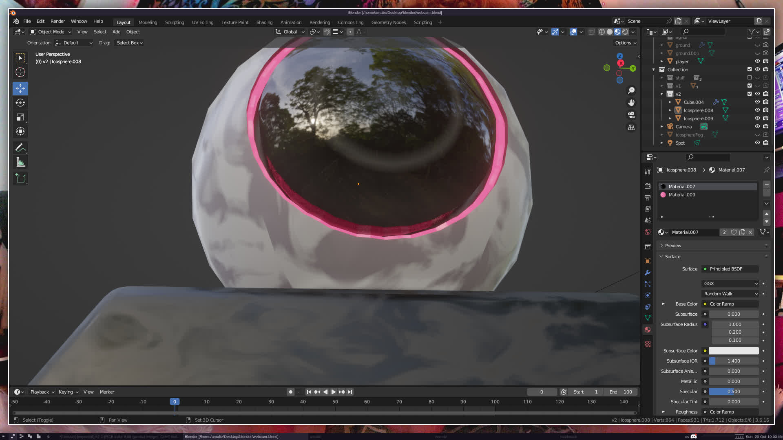Click the Options button in viewport
Viewport: 783px width, 440px height.
pos(626,43)
